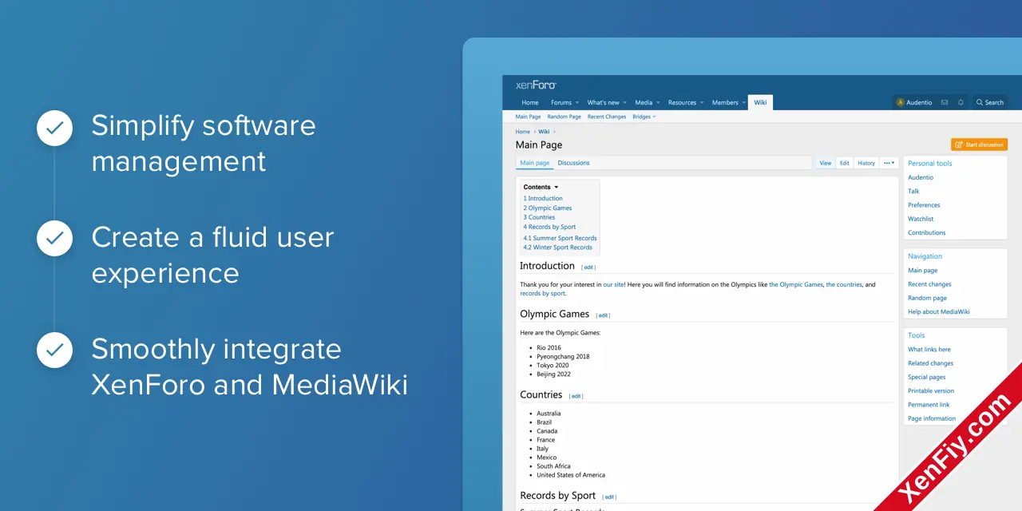
Task: Click Random page in the Navigation sidebar
Action: pyautogui.click(x=927, y=299)
